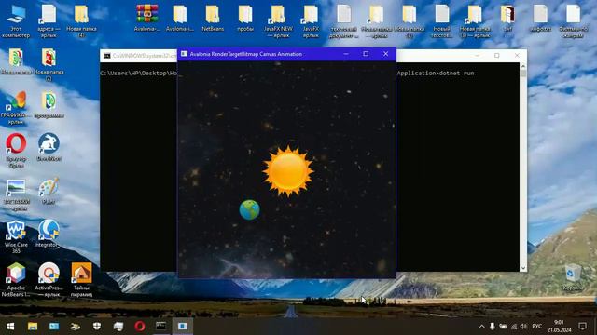Select the Avalonia app taskbar button

click(183, 327)
